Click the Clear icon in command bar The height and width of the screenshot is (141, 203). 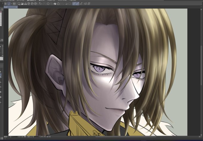[x=48, y=4]
